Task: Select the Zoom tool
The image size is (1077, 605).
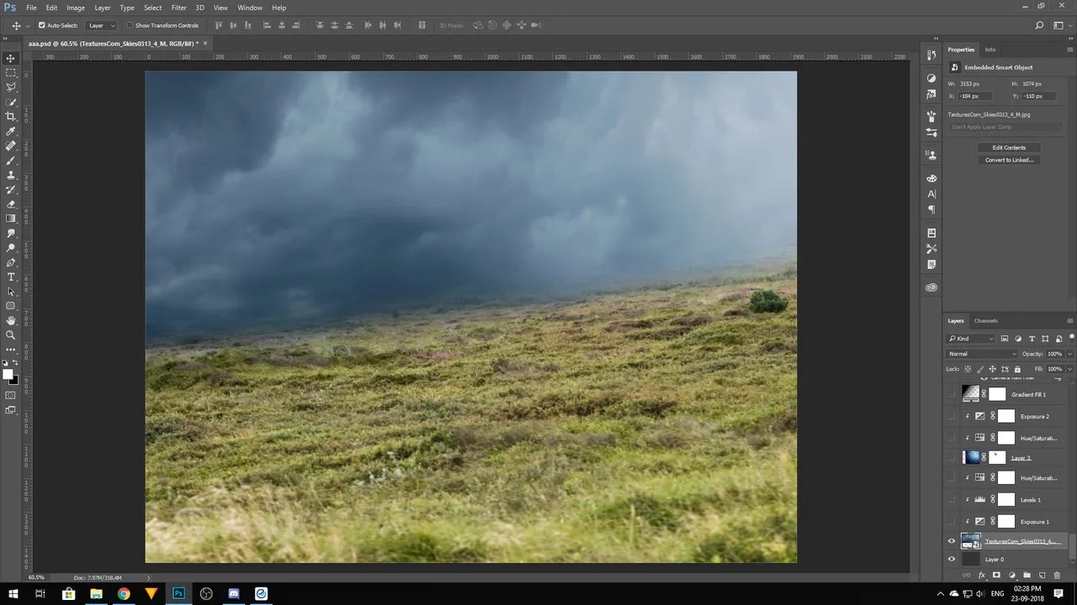Action: click(11, 334)
